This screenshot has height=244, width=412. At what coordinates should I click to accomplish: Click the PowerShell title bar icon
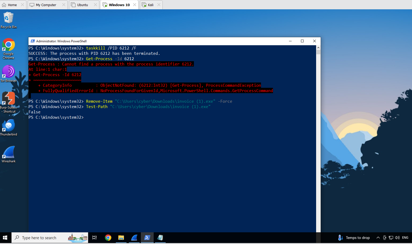33,41
